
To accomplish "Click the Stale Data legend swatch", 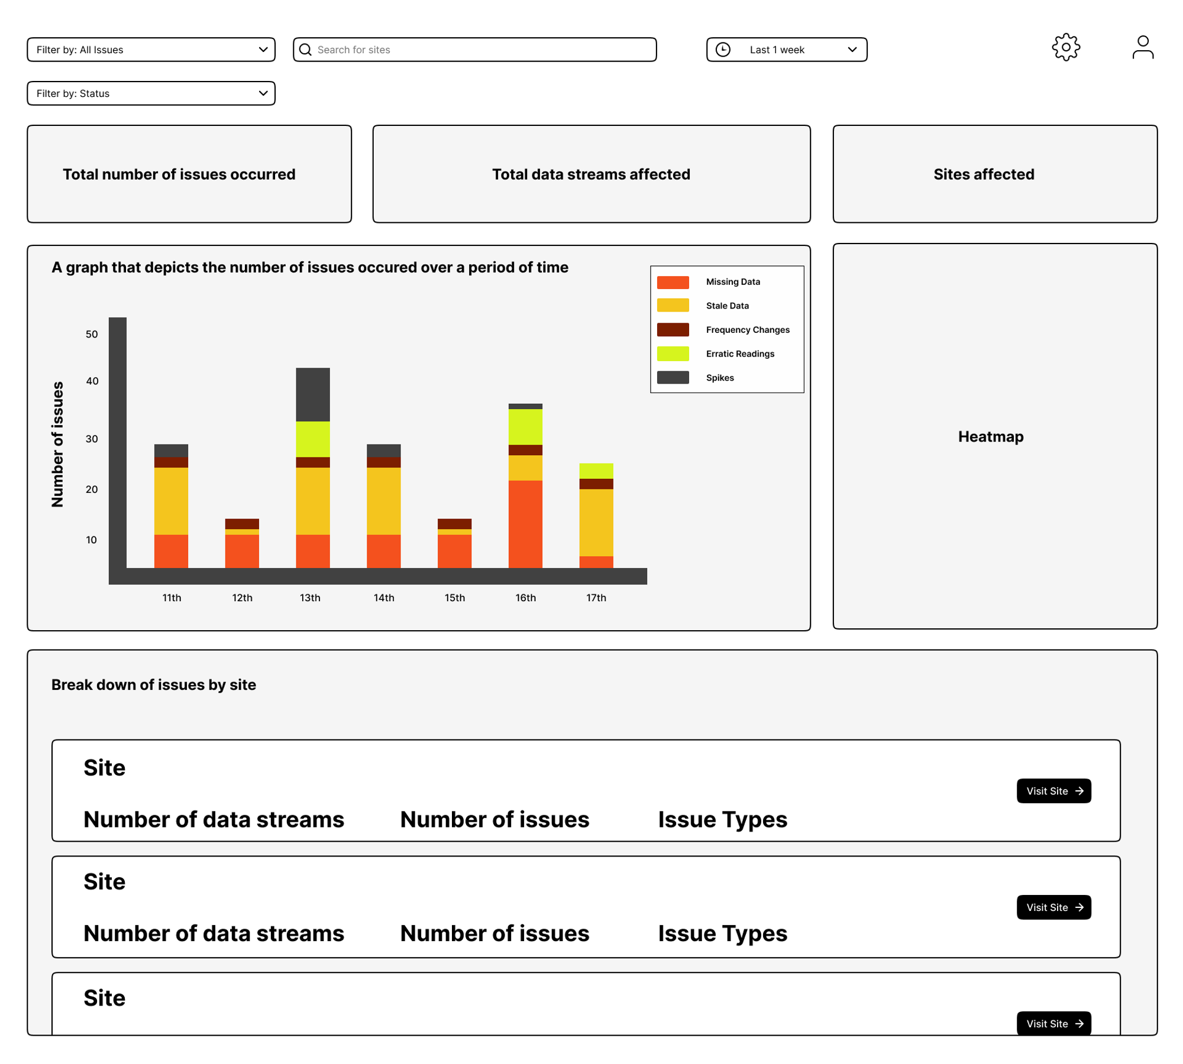I will (673, 306).
